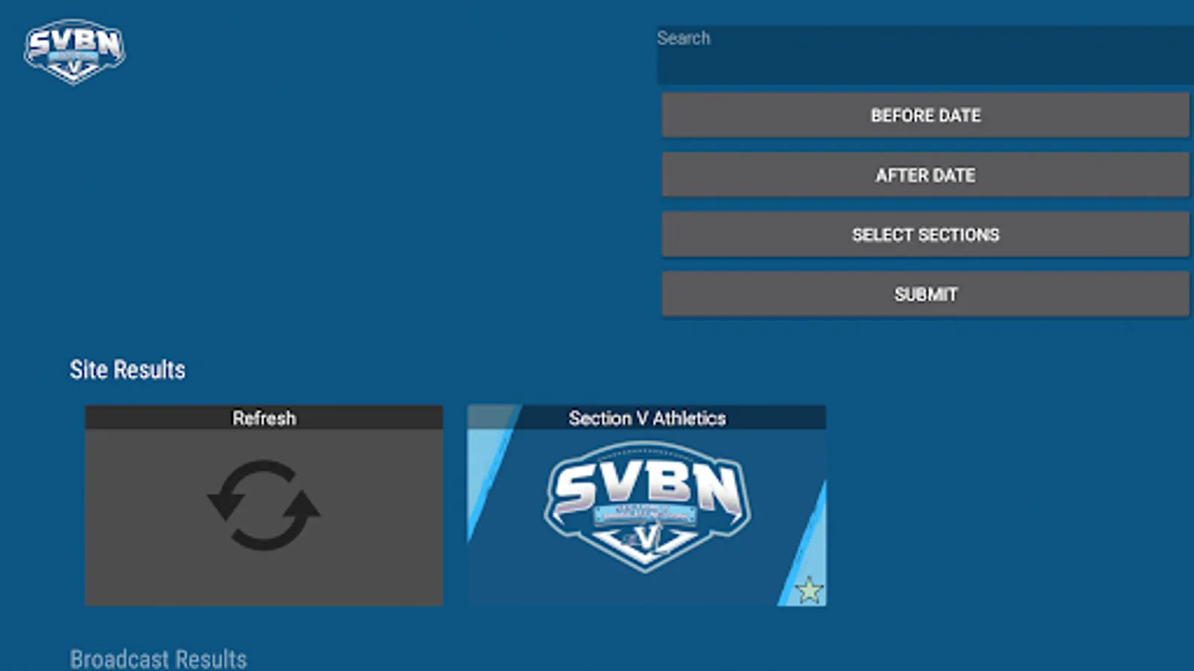Click the Broadcast Results heading
Image resolution: width=1194 pixels, height=671 pixels.
pos(158,659)
